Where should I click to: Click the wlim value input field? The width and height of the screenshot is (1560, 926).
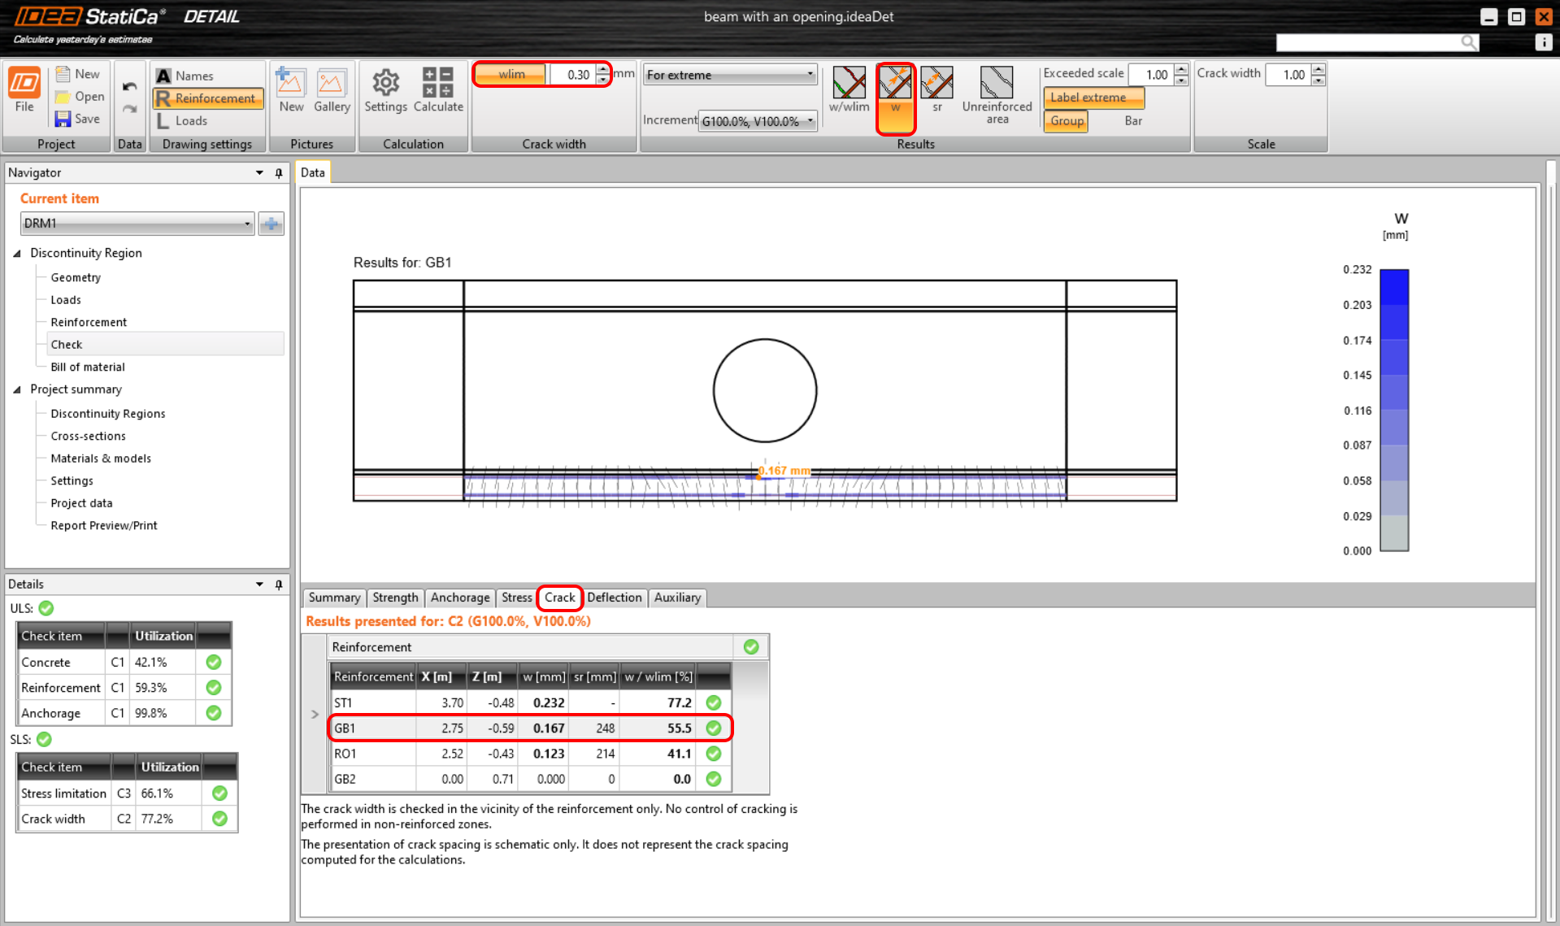tap(574, 75)
